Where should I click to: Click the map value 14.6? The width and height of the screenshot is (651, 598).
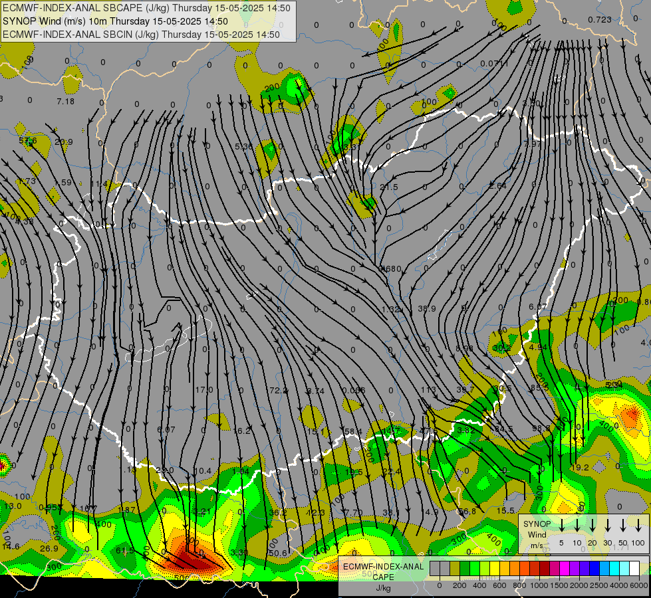click(11, 547)
